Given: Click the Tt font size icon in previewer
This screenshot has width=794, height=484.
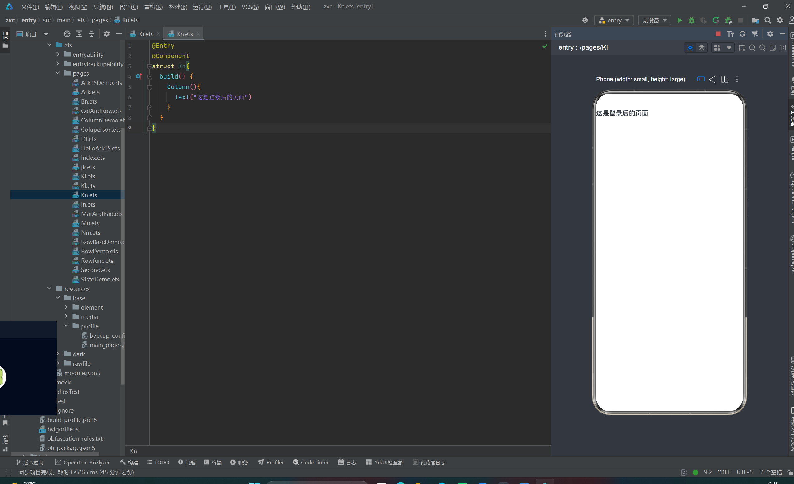Looking at the screenshot, I should tap(730, 34).
